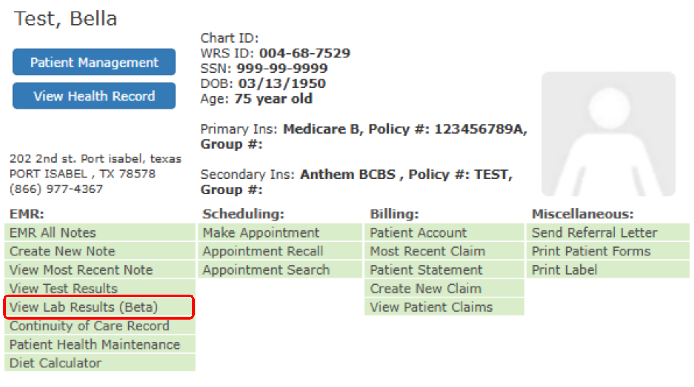Open Continuity of Care Record
Screen dimensions: 694x387
pyautogui.click(x=89, y=326)
